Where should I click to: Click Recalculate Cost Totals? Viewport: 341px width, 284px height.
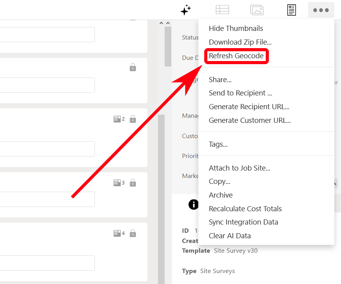point(245,209)
